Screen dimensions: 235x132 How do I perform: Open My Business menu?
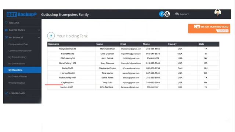16,37
